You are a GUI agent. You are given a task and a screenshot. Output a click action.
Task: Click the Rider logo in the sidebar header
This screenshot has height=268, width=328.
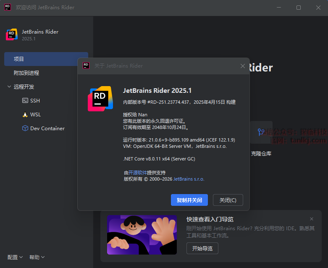click(x=11, y=35)
